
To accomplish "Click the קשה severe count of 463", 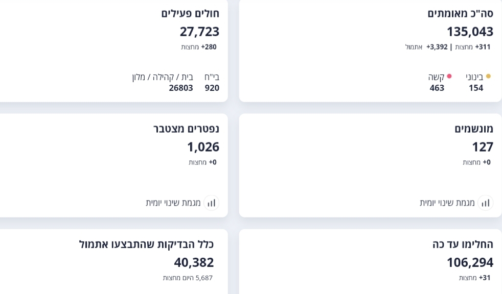I will point(437,88).
